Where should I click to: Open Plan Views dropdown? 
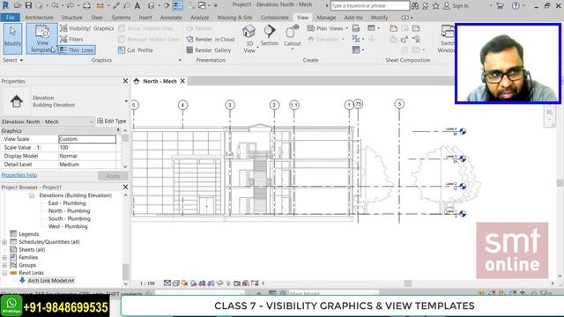pyautogui.click(x=328, y=28)
